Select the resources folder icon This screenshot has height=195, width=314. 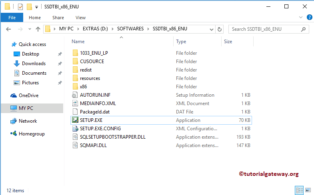tap(75, 78)
